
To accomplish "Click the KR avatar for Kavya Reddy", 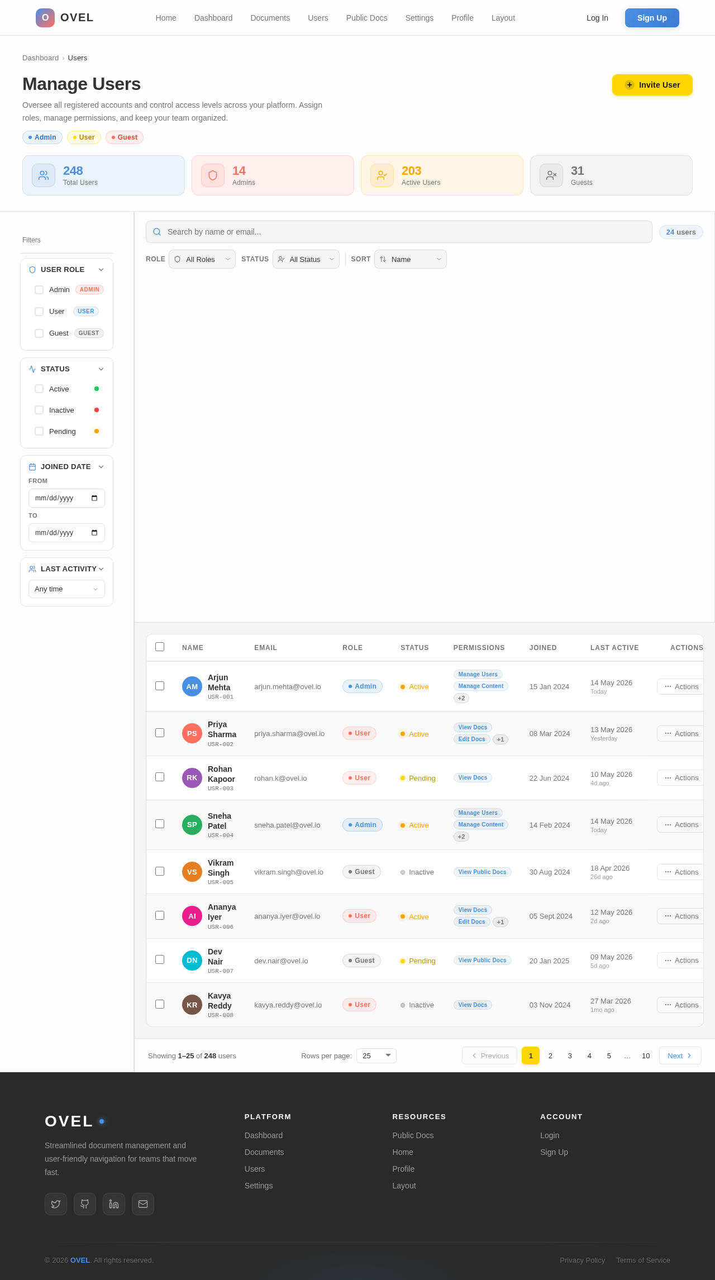I will pos(192,1005).
